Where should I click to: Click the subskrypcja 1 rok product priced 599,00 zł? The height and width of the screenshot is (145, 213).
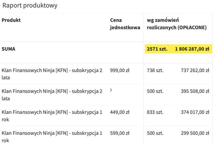52,137
